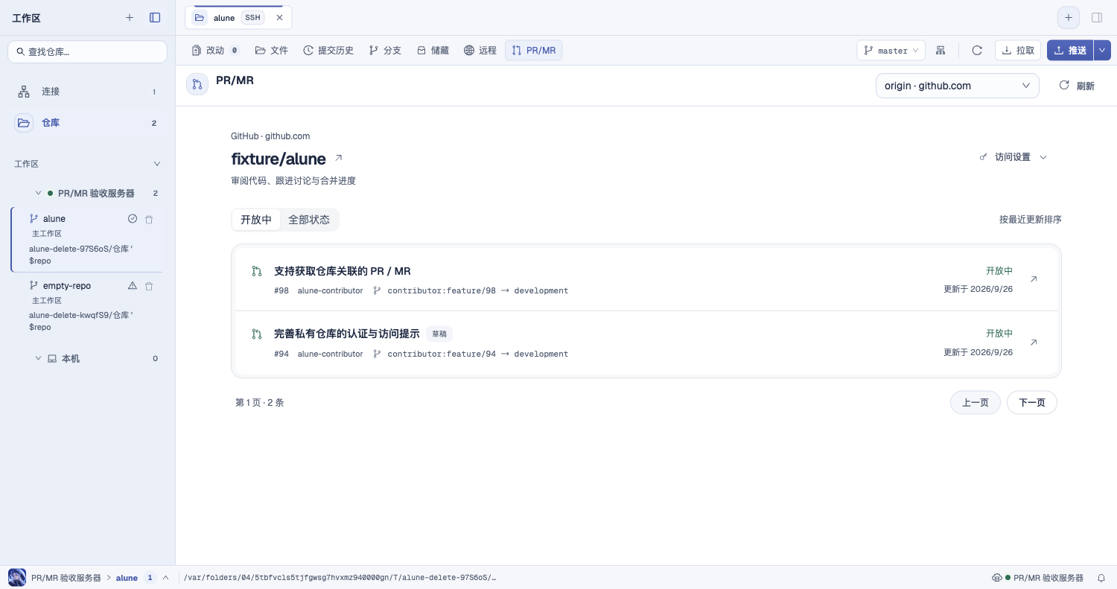Toggle the right side panel icon

pyautogui.click(x=1097, y=17)
